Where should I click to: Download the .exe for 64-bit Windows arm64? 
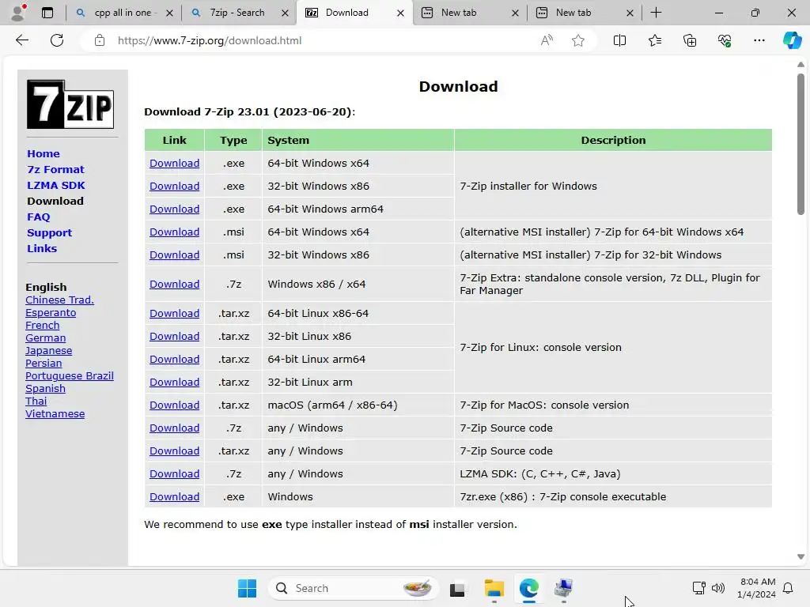tap(174, 209)
